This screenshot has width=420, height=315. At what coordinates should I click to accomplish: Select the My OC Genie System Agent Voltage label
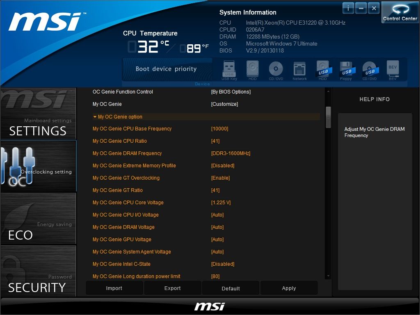click(x=132, y=252)
